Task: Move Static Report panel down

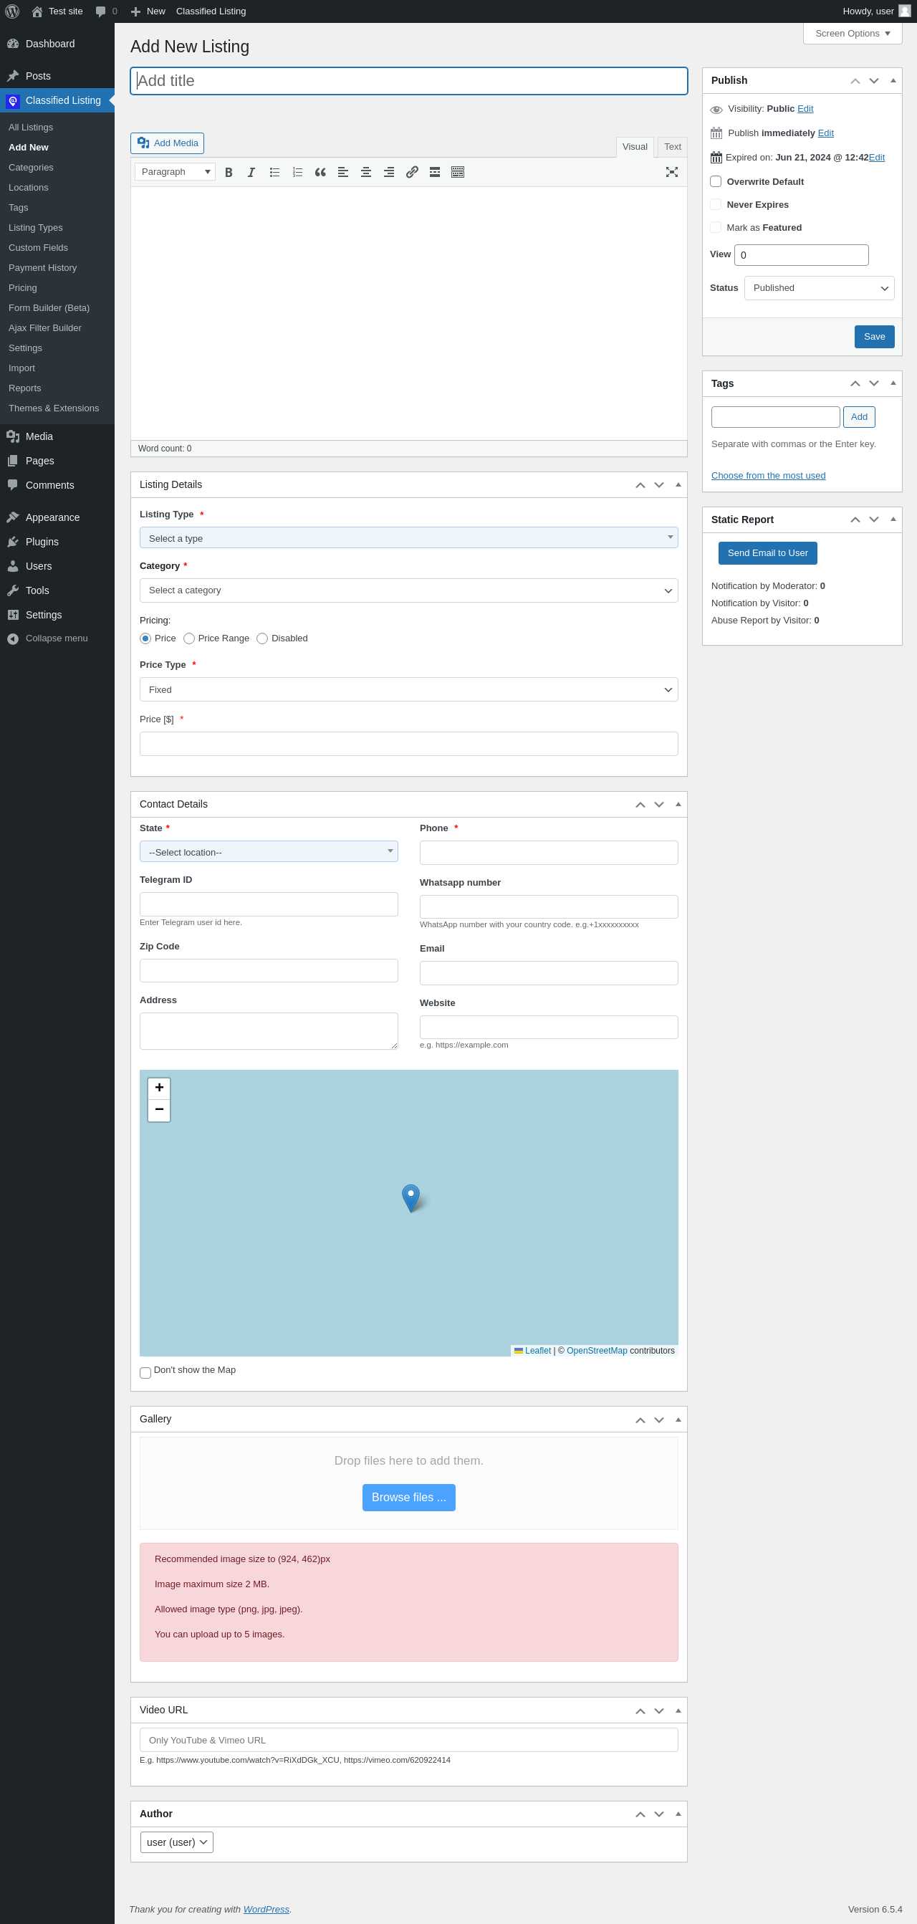Action: tap(874, 520)
